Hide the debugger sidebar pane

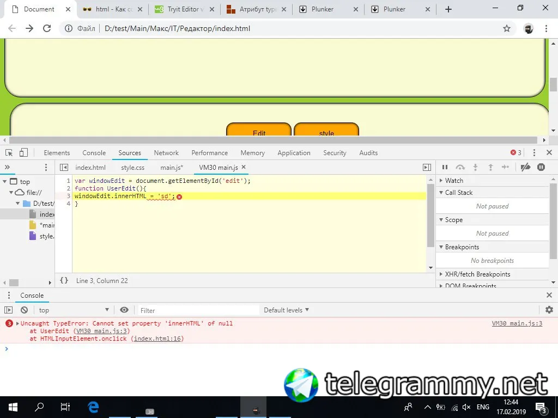coord(427,168)
